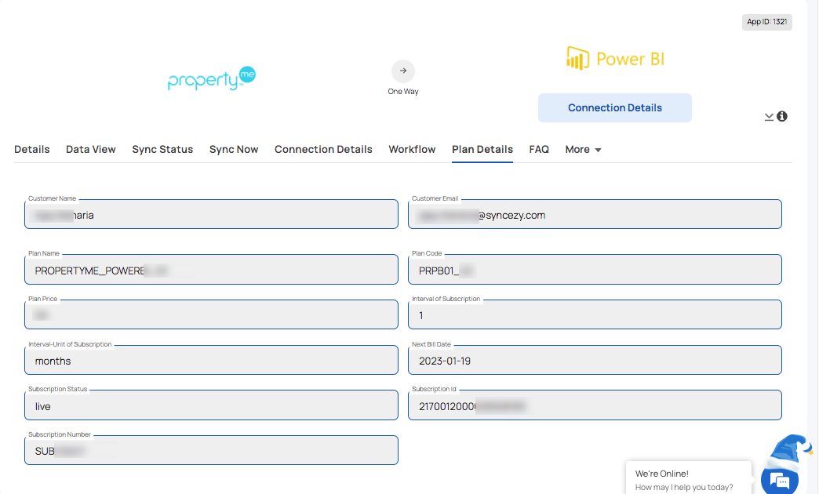Click the Plan Name field
Viewport: 819px width, 494px height.
[211, 270]
